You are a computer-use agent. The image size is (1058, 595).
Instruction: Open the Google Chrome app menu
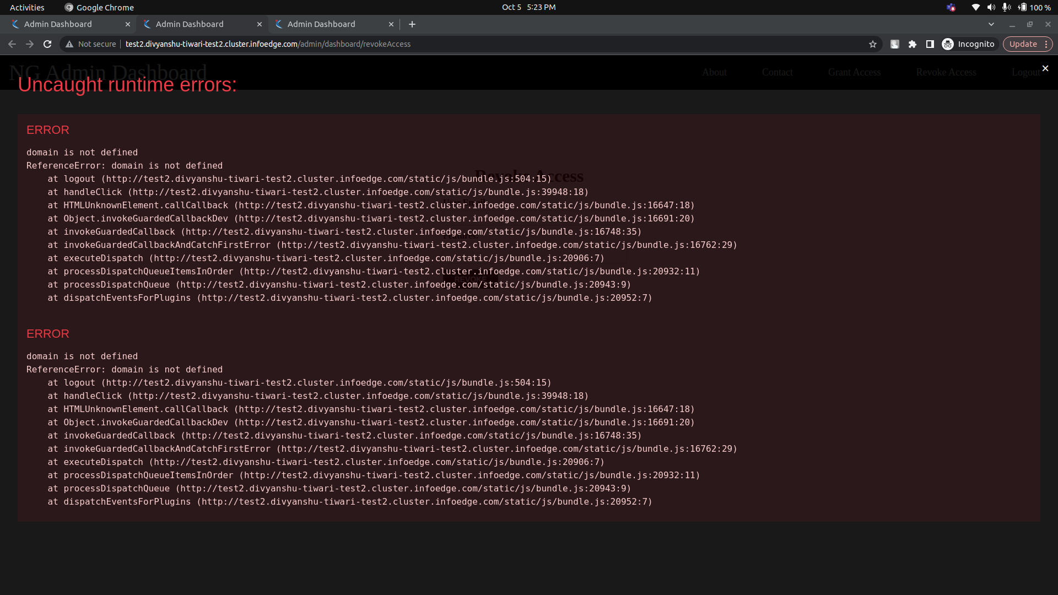pyautogui.click(x=100, y=7)
